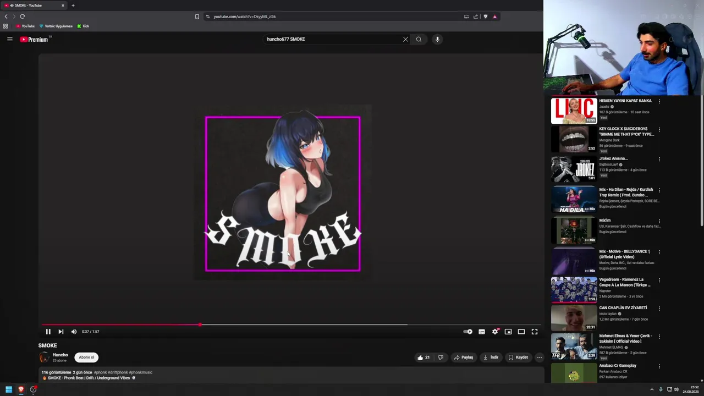The height and width of the screenshot is (396, 704).
Task: Dislike the SMOKE video
Action: [x=440, y=358]
